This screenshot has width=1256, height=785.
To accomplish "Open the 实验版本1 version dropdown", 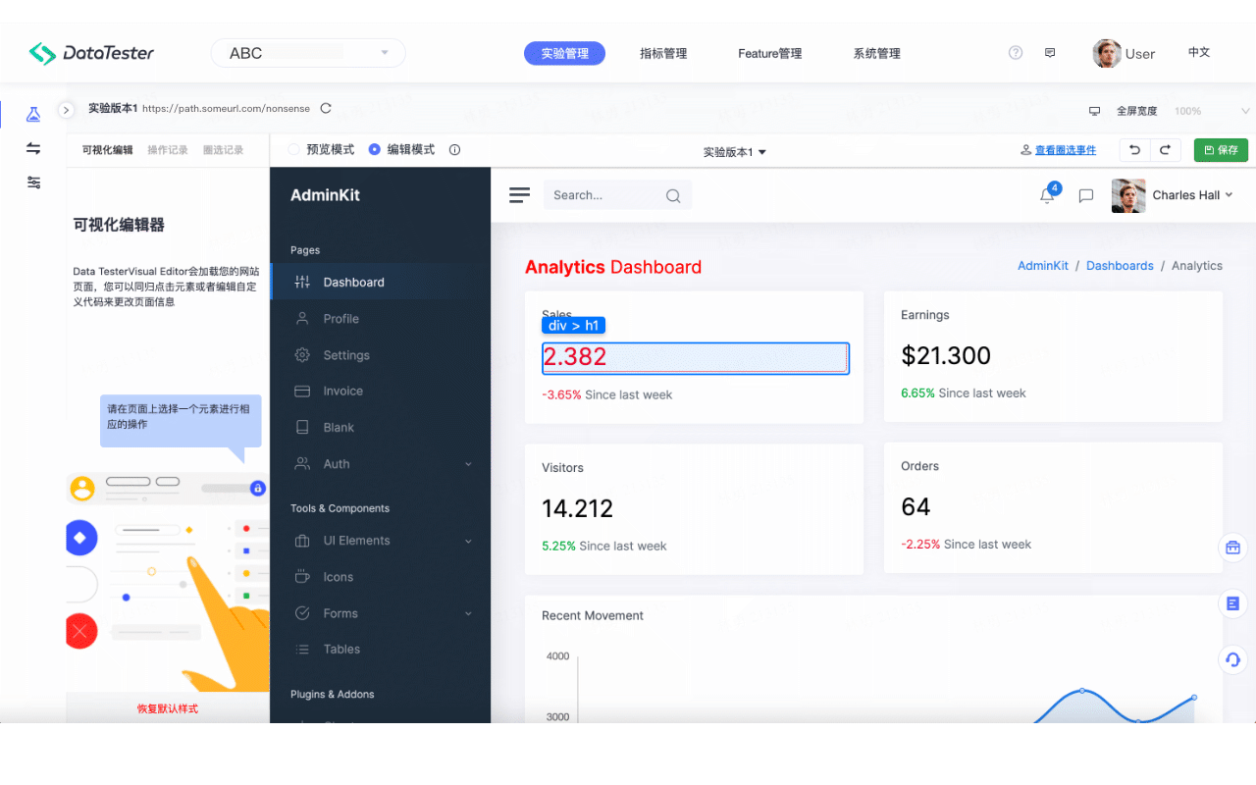I will tap(734, 152).
